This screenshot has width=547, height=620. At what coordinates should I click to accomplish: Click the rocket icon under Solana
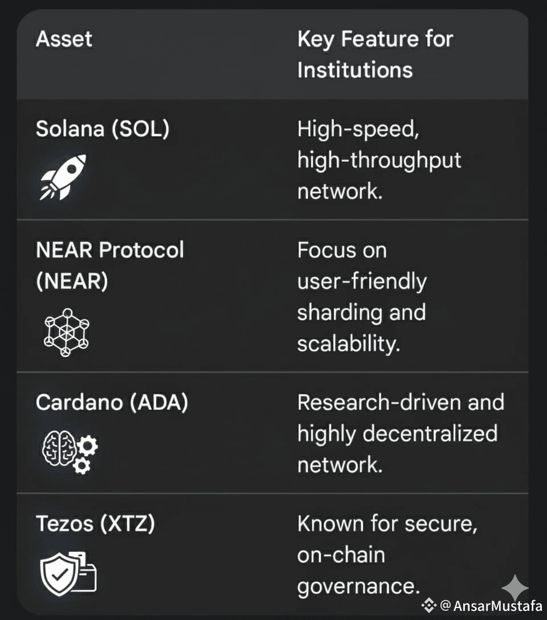[x=63, y=177]
